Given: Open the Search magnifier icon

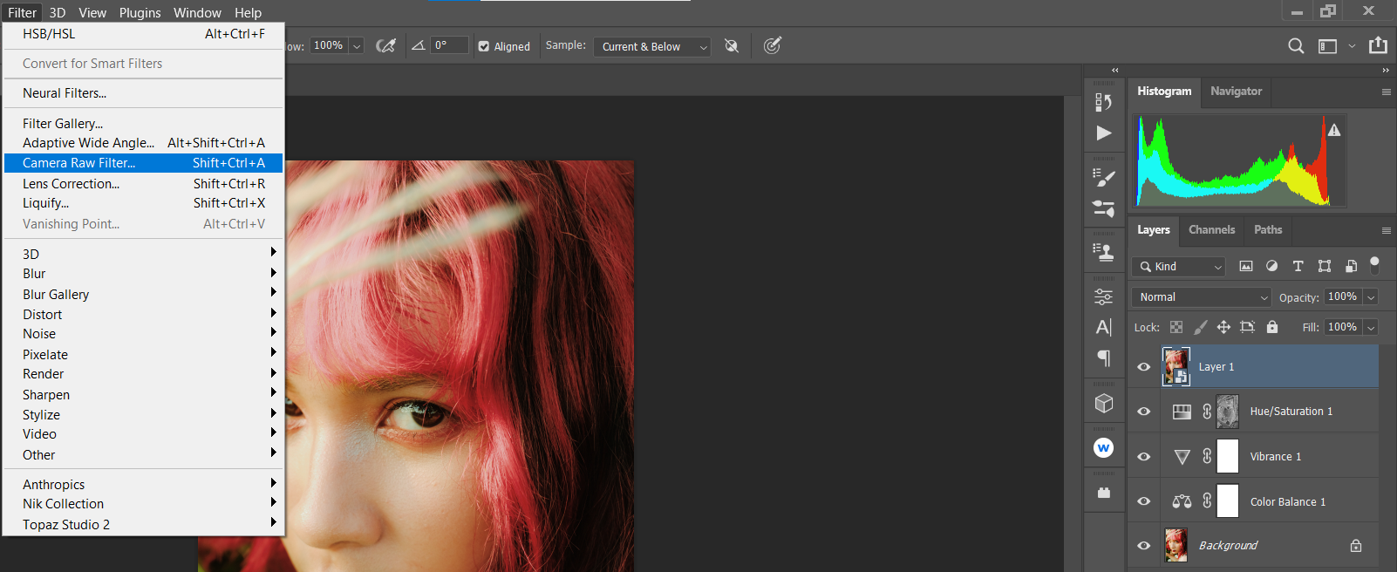Looking at the screenshot, I should click(x=1296, y=45).
